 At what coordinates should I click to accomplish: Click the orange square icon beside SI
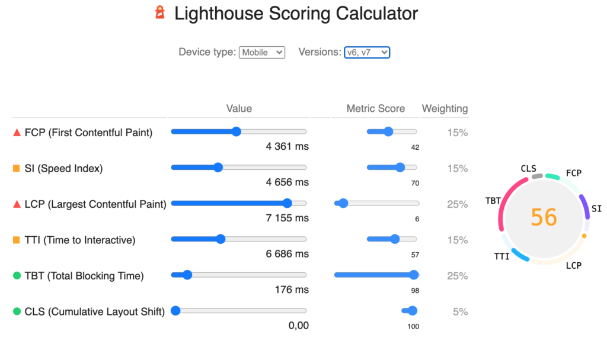click(16, 168)
